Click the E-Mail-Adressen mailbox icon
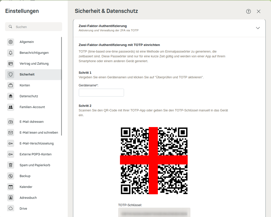This screenshot has height=217, width=271. (11, 122)
